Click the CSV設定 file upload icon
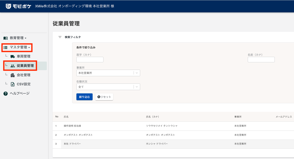Image resolution: width=294 pixels, height=159 pixels. pos(13,84)
